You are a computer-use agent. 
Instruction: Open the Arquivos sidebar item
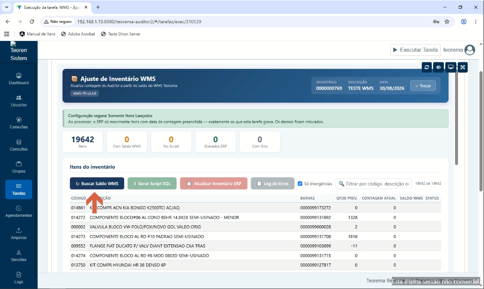pos(19,234)
